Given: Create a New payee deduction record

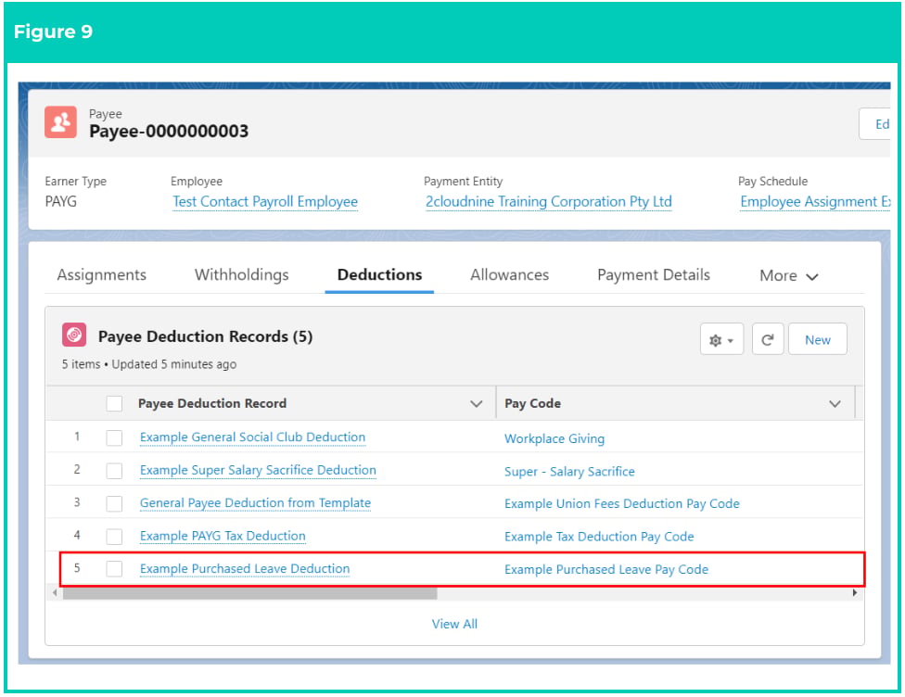Looking at the screenshot, I should 817,340.
